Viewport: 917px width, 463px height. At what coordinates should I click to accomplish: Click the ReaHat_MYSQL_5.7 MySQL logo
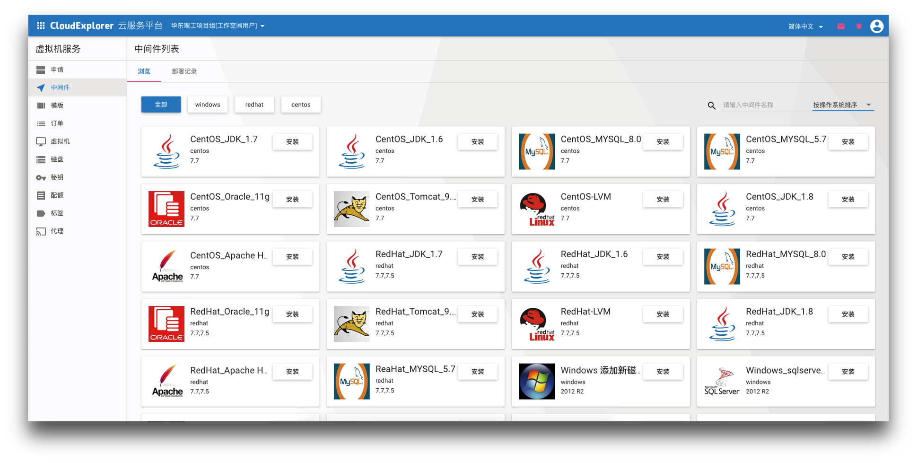click(x=351, y=381)
